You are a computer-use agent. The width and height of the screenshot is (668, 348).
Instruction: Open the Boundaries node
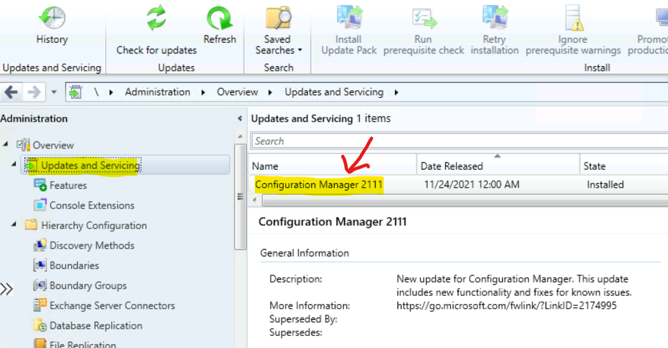(74, 265)
